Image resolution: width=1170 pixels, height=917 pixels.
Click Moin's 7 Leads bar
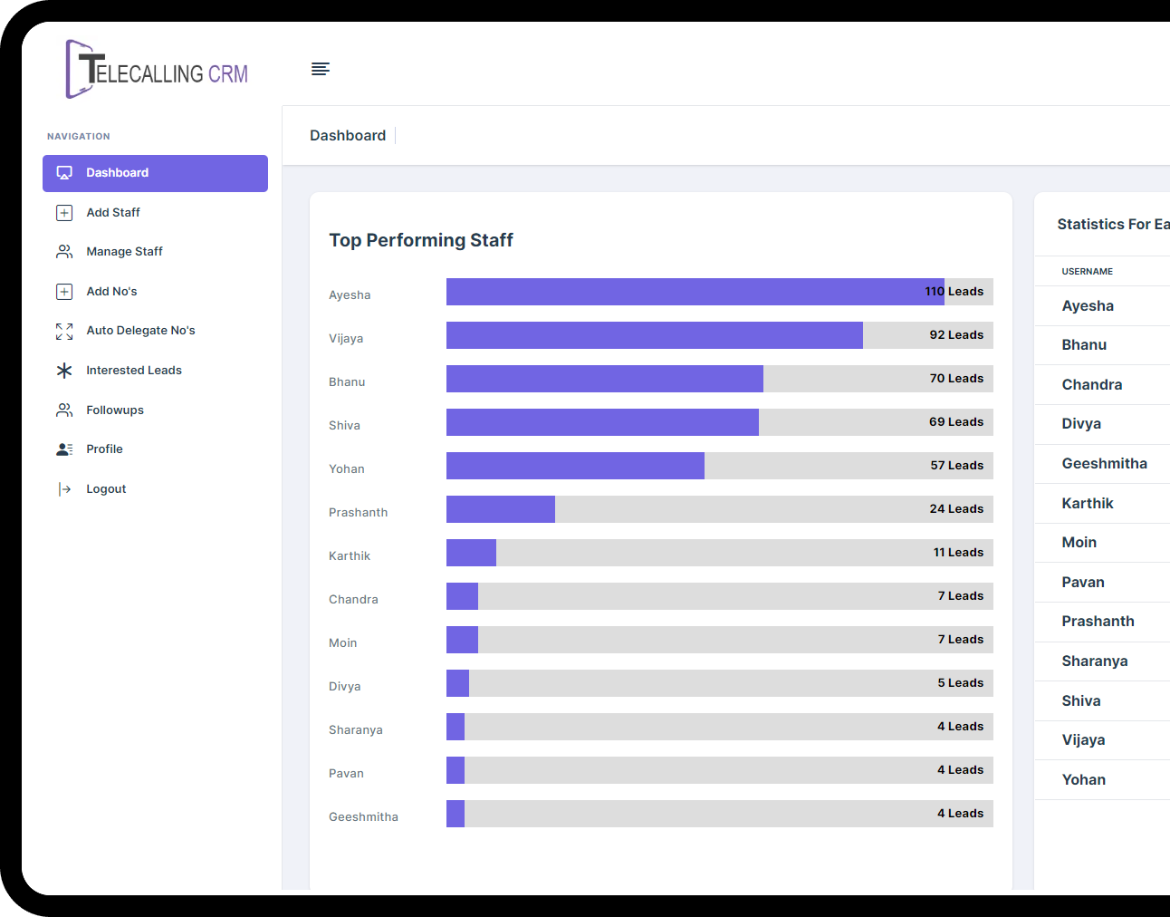tap(720, 640)
